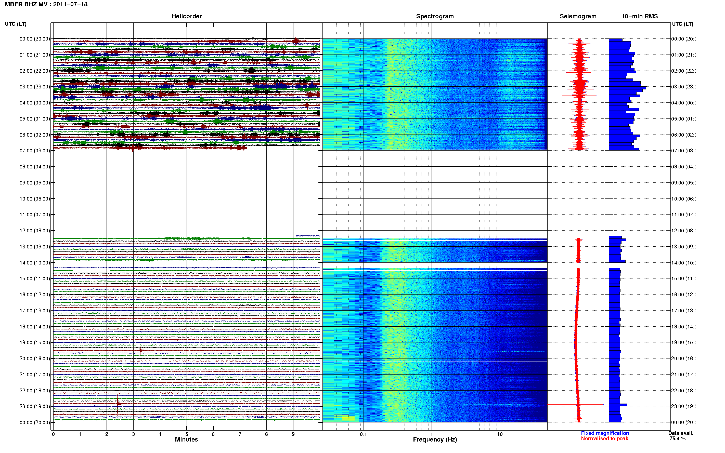725x453 pixels.
Task: Click the small event spike near 19:30 on helicorder
Action: [140, 350]
